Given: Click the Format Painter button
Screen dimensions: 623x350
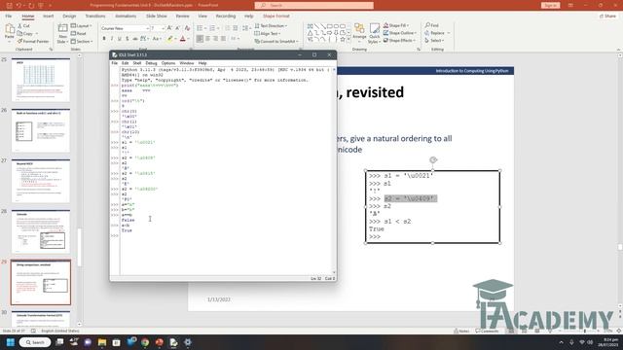Looking at the screenshot, I should pyautogui.click(x=33, y=41).
